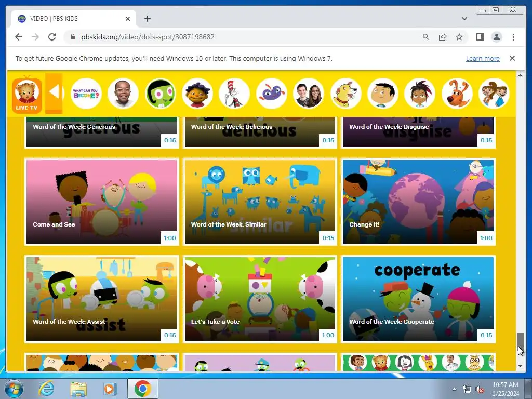Close the VIDEO | PBS KIDS tab

coord(128,19)
